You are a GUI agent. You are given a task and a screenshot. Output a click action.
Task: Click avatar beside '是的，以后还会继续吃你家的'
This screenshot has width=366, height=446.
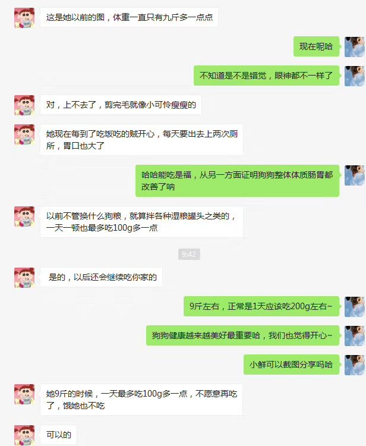click(x=24, y=278)
